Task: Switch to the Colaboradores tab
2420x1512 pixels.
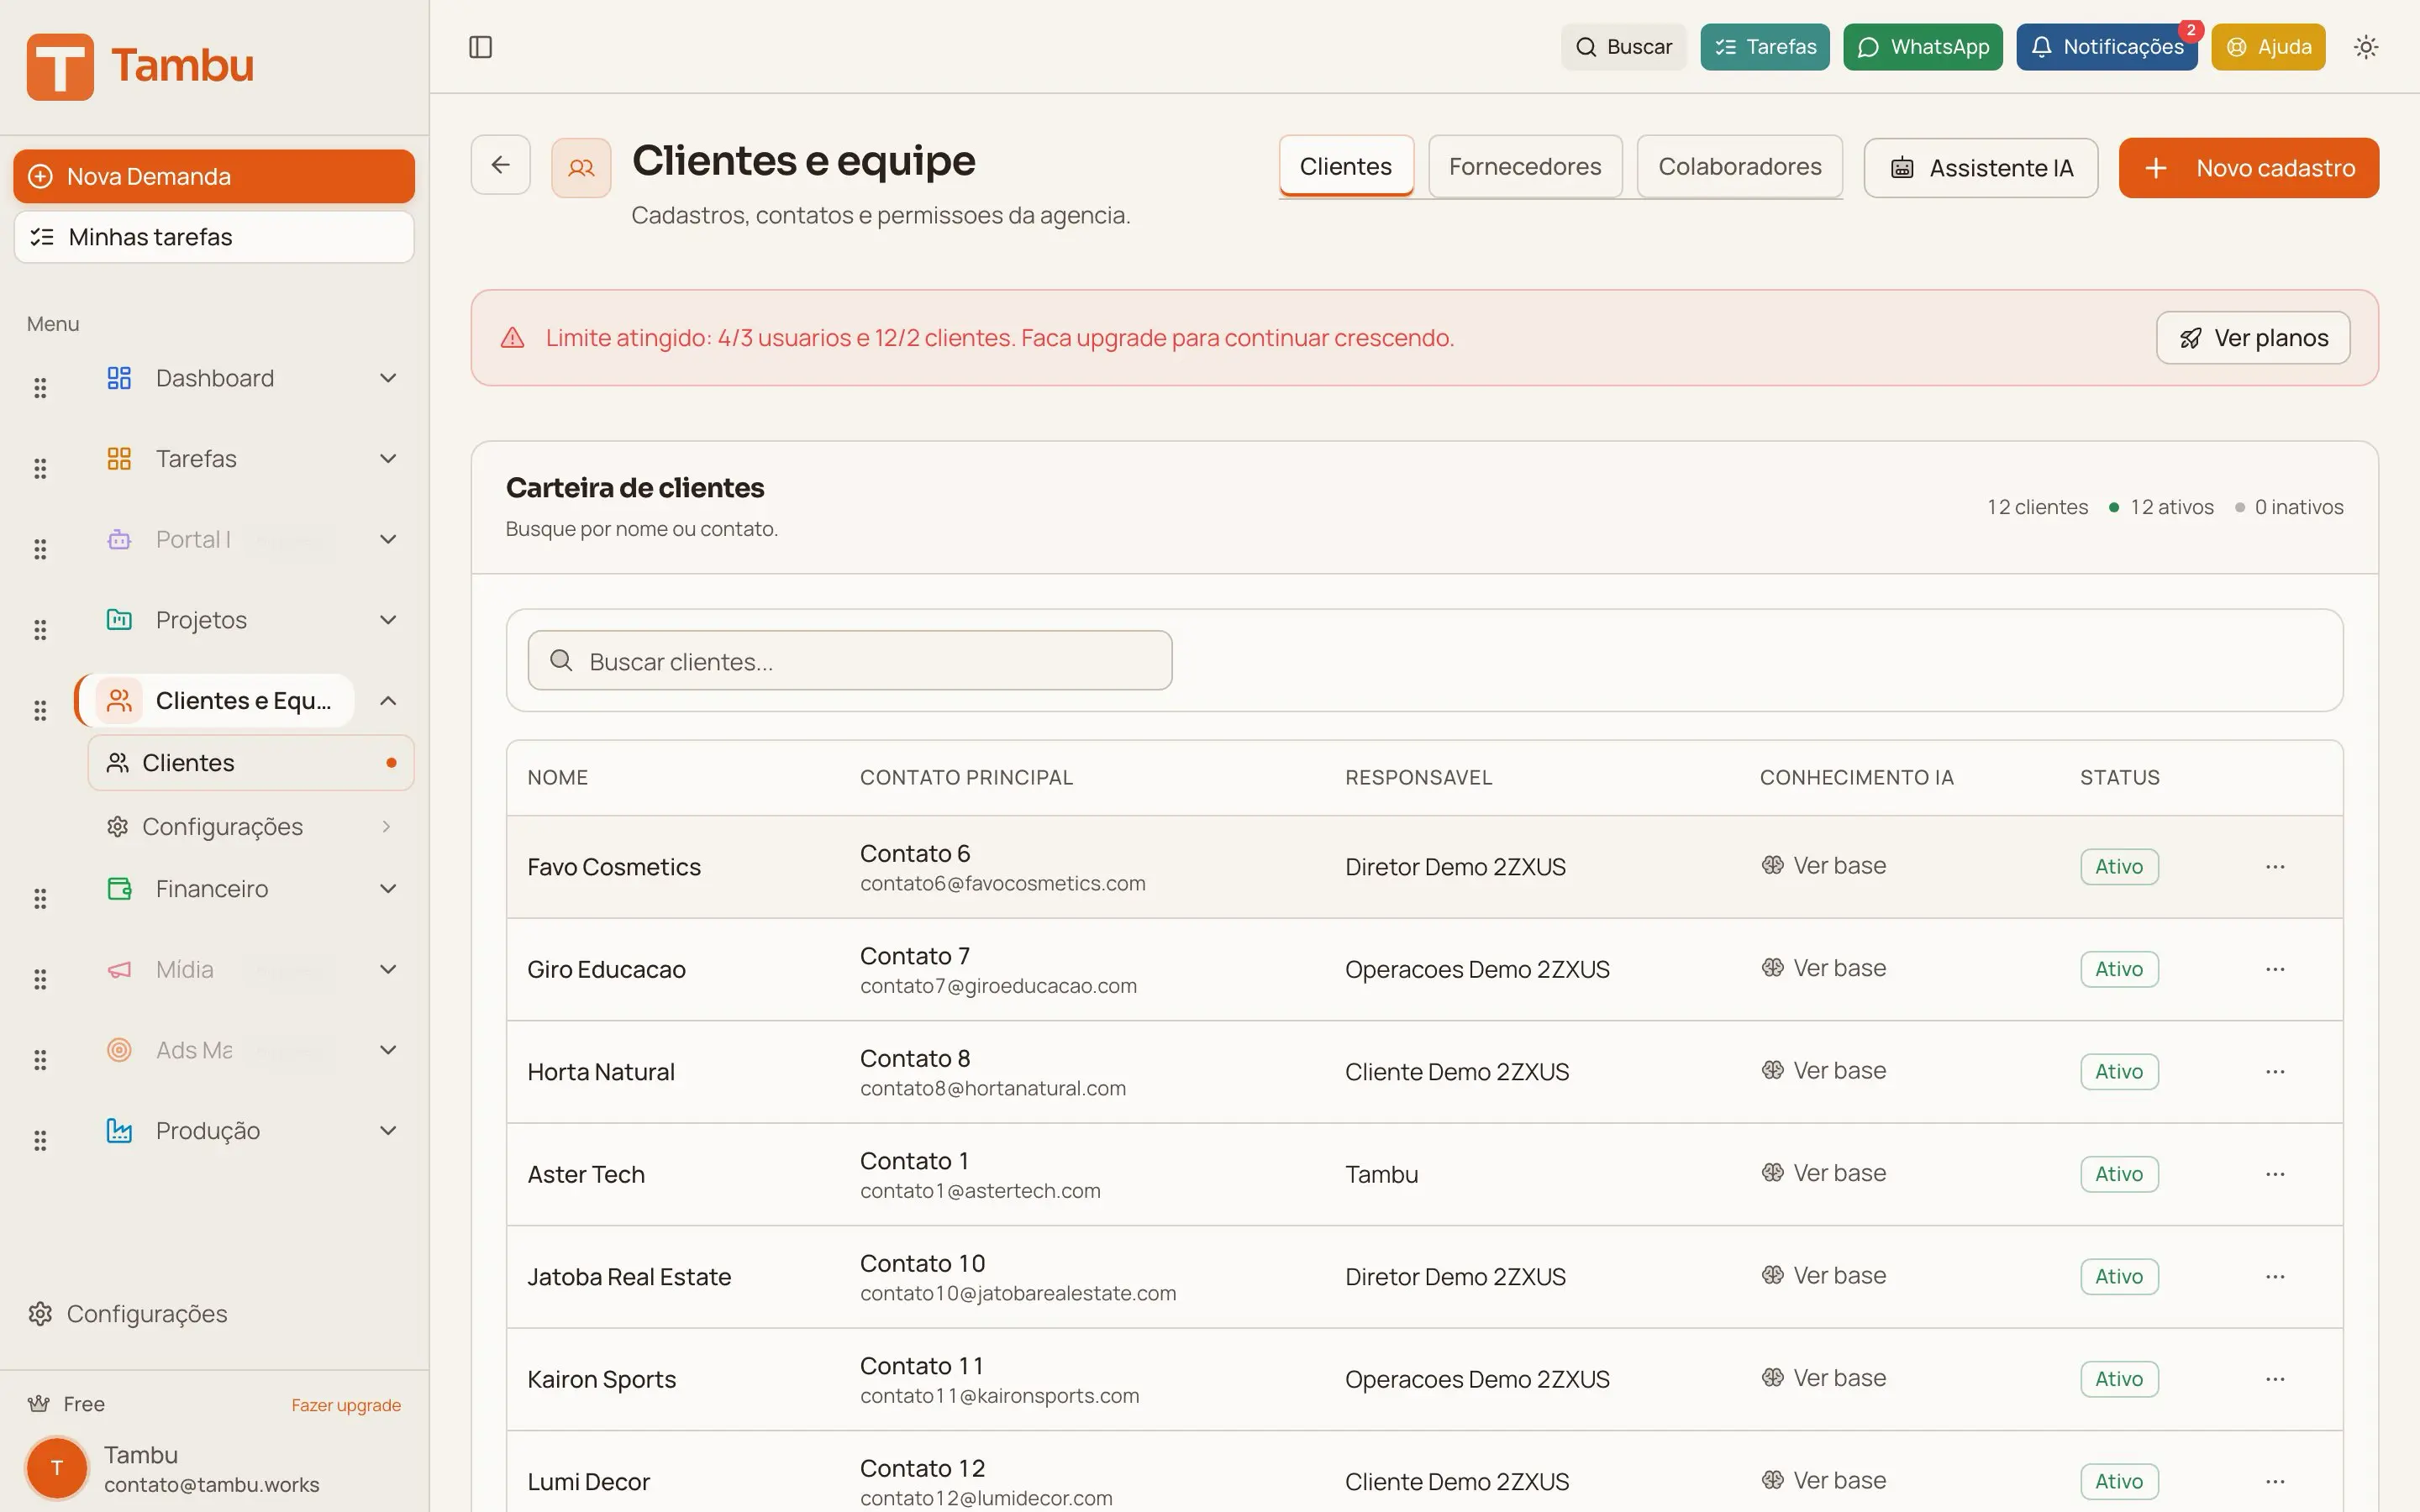Action: [1739, 166]
